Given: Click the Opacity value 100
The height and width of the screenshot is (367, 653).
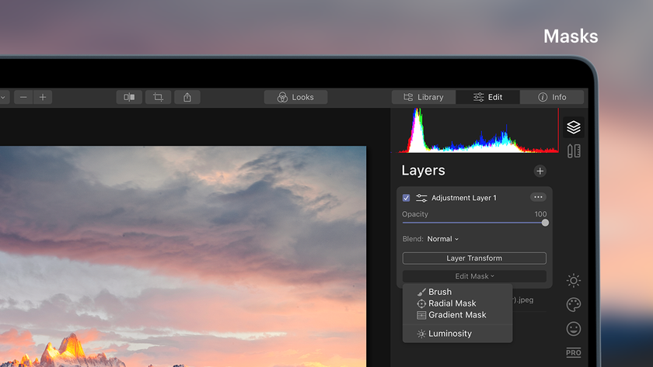Looking at the screenshot, I should tap(540, 214).
